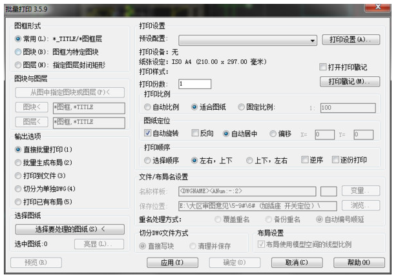Click the Y= offset field

(364, 134)
